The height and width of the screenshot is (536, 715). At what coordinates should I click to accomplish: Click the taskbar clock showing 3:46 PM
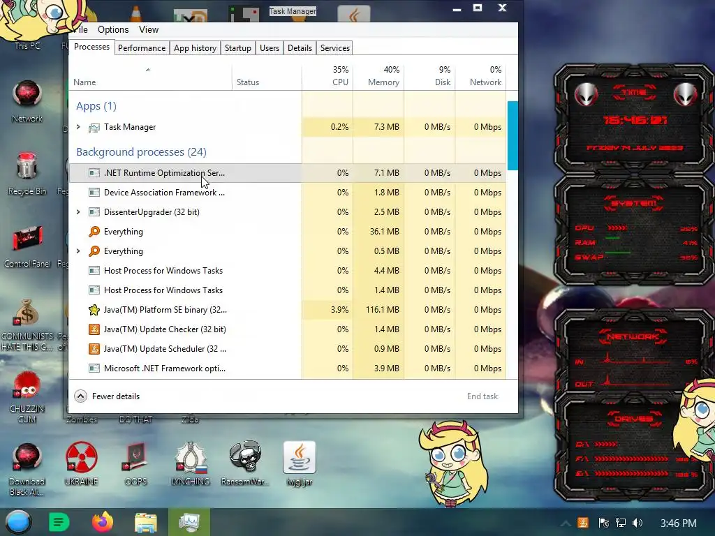pyautogui.click(x=678, y=523)
